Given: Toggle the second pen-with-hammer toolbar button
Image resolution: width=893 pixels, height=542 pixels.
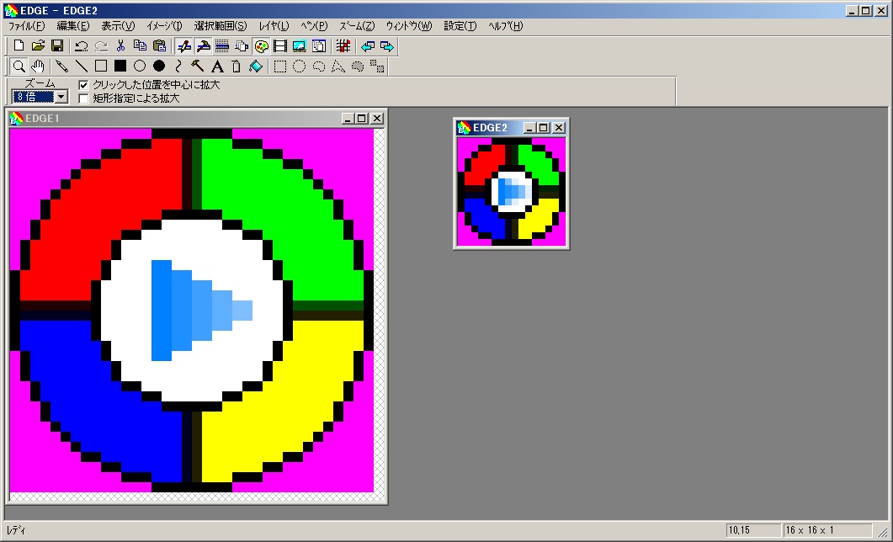Looking at the screenshot, I should (x=203, y=46).
